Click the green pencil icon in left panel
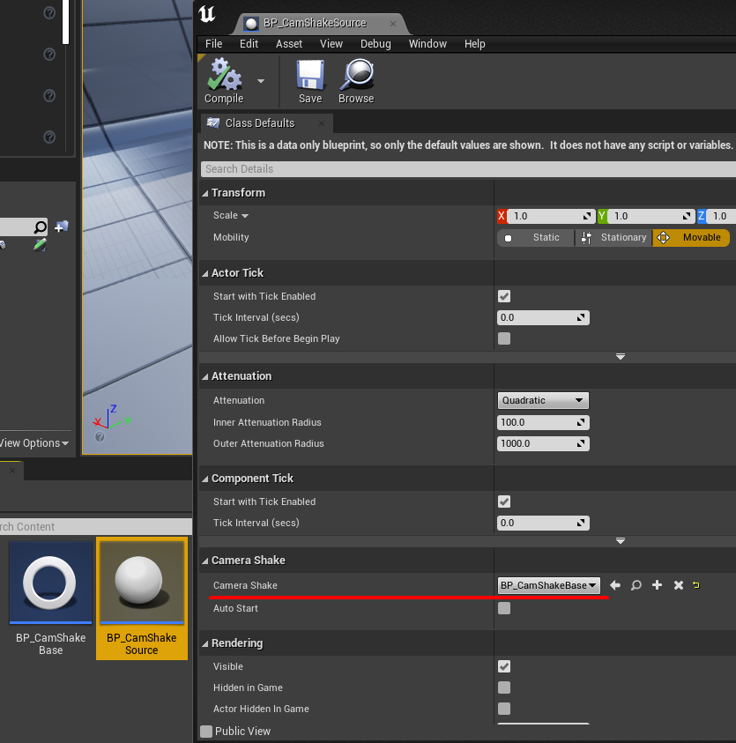The height and width of the screenshot is (743, 736). click(x=40, y=245)
